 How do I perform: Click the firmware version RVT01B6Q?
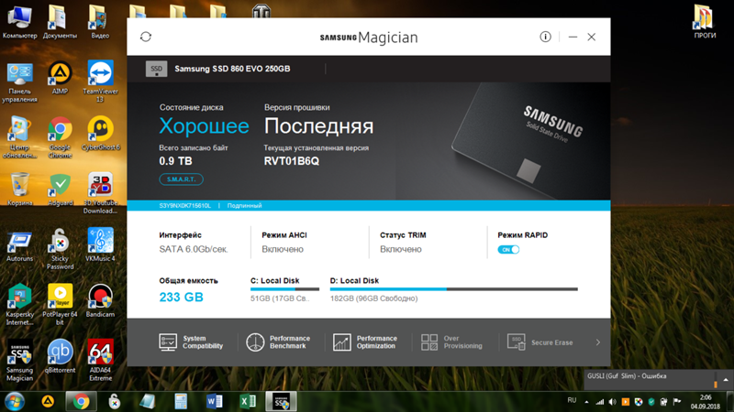(291, 161)
